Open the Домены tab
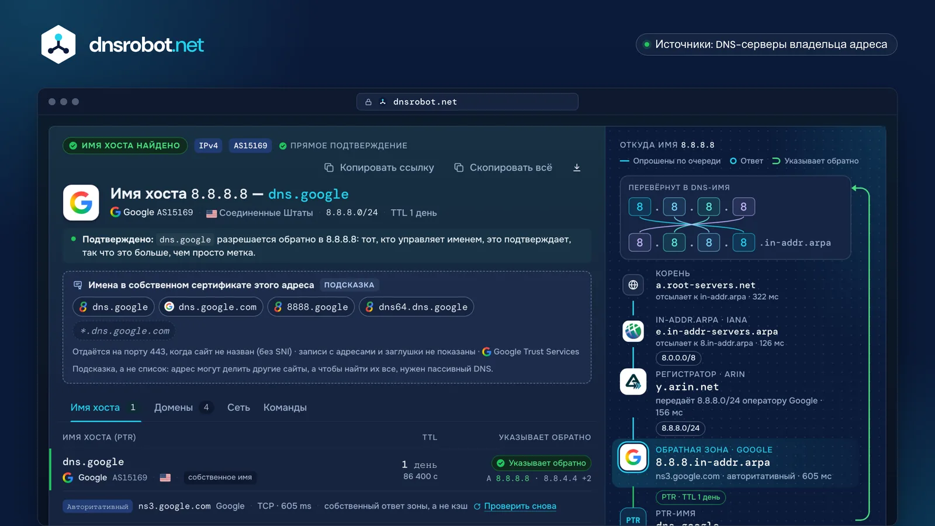This screenshot has height=526, width=935. [x=183, y=407]
